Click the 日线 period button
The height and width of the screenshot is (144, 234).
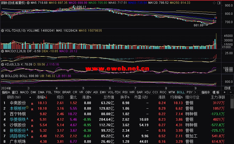(227, 88)
